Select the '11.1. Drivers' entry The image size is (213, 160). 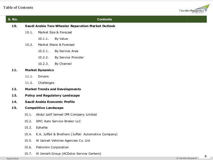[x=37, y=76]
